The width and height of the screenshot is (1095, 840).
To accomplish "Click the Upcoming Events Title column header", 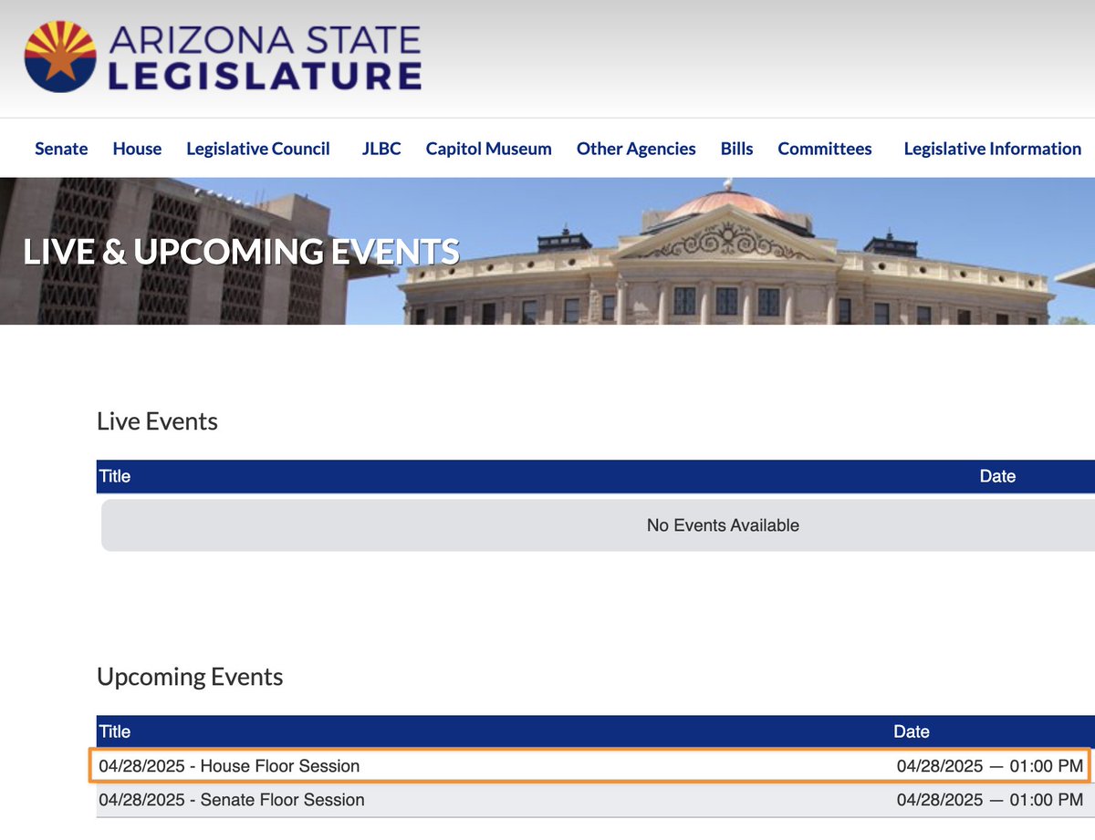I will [x=115, y=731].
